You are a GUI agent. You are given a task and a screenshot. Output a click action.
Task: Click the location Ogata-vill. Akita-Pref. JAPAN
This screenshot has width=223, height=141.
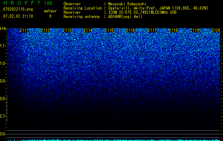click(139, 8)
